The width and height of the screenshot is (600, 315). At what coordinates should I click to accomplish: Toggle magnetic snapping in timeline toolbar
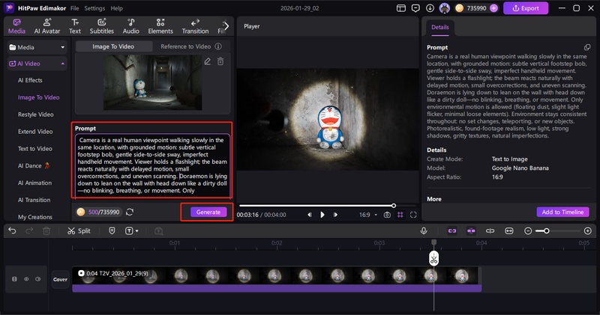(471, 230)
